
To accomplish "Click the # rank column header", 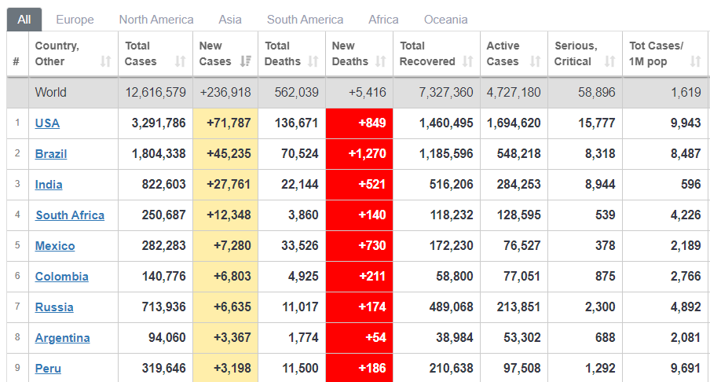I will 16,61.
